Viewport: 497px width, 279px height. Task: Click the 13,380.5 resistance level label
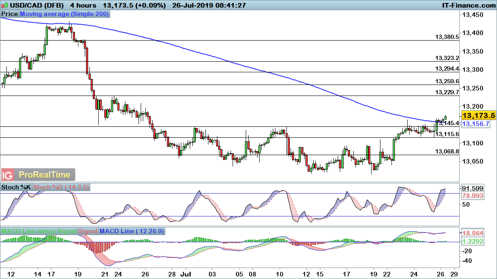(447, 37)
